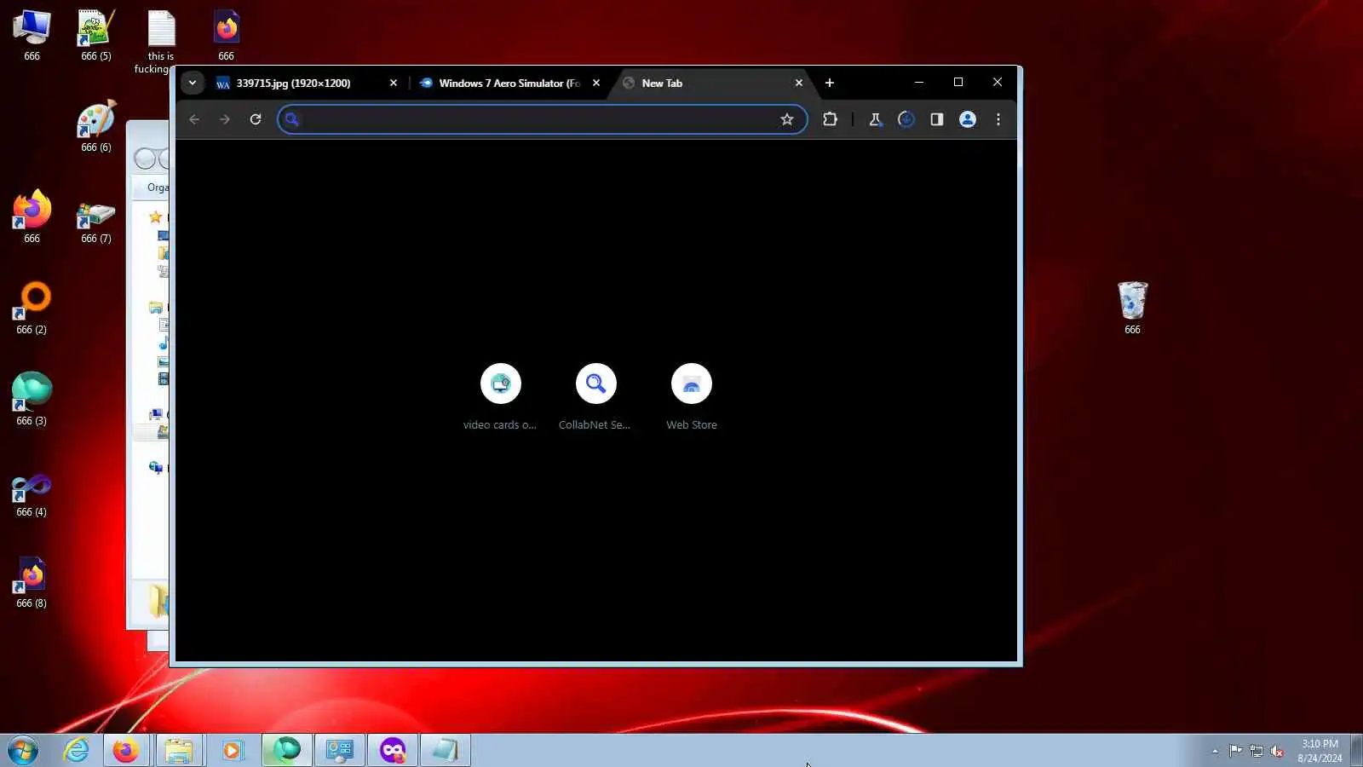
Task: Select the Network node in Explorer sidebar
Action: point(155,467)
